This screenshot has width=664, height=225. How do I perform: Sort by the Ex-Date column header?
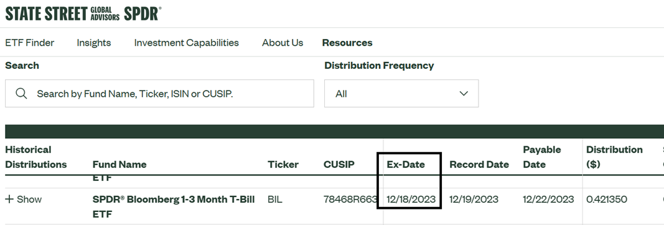pos(406,164)
